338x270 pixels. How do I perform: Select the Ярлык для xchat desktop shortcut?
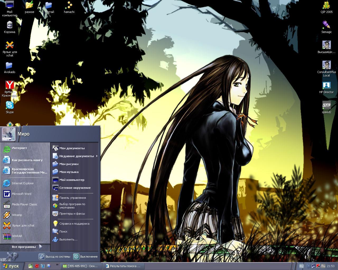click(10, 49)
